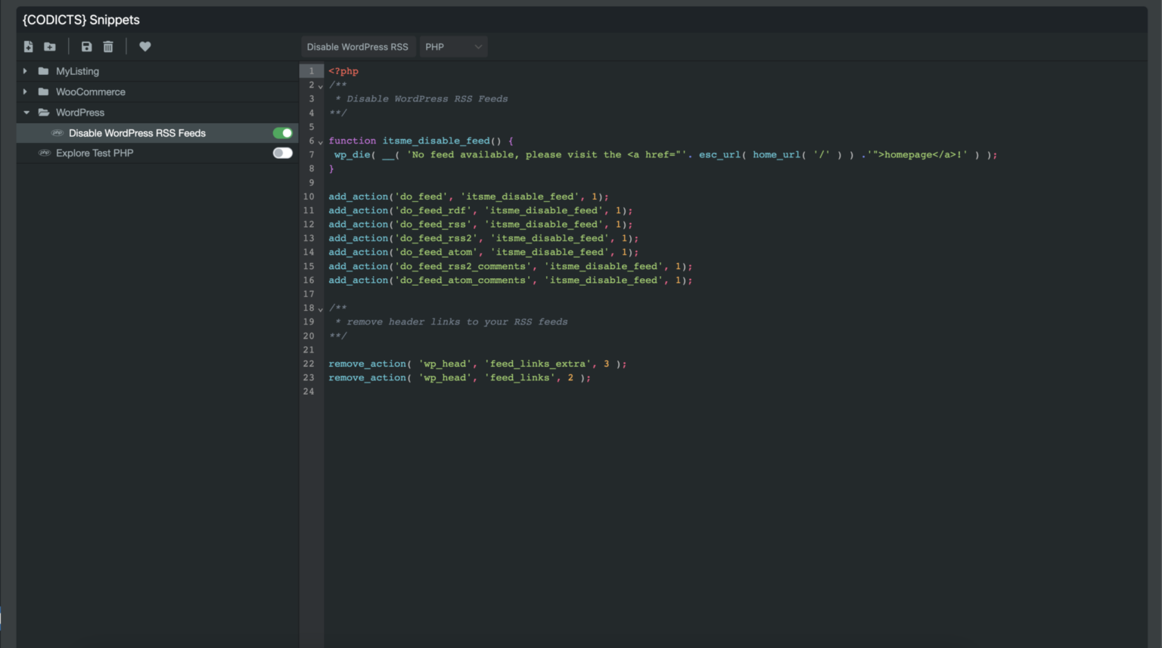Click line number 1 in gutter
1162x648 pixels.
pyautogui.click(x=311, y=71)
